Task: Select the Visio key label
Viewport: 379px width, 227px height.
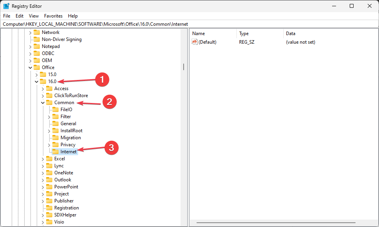Action: tap(59, 222)
